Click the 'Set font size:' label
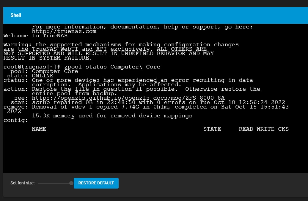Image resolution: width=308 pixels, height=201 pixels. (22, 183)
